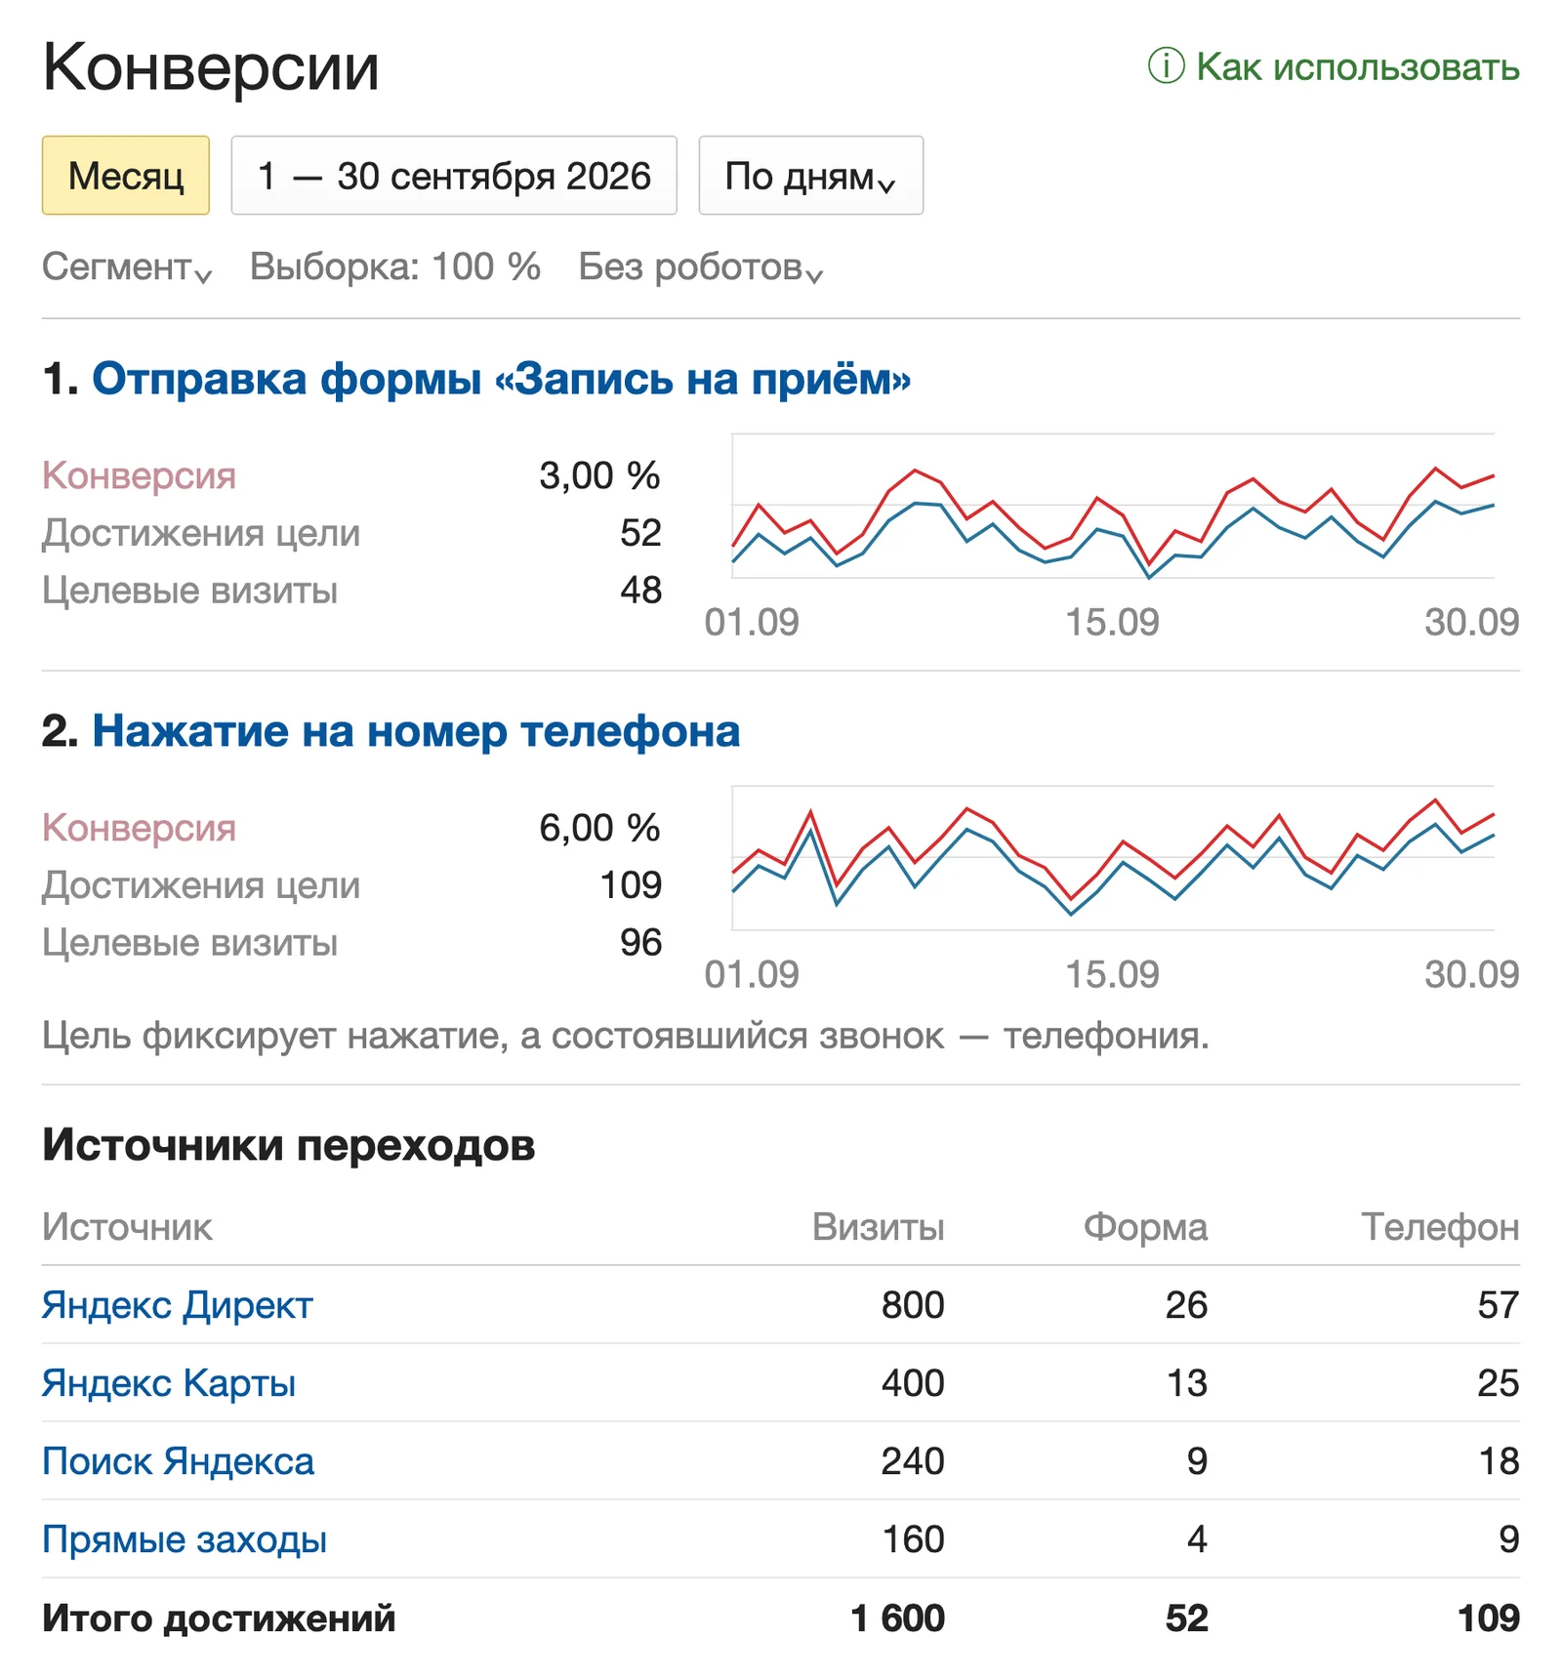
Task: Click the 'Источники переходов' heading
Action: click(289, 1144)
